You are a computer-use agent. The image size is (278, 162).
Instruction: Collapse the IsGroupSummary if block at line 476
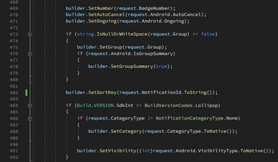point(30,54)
